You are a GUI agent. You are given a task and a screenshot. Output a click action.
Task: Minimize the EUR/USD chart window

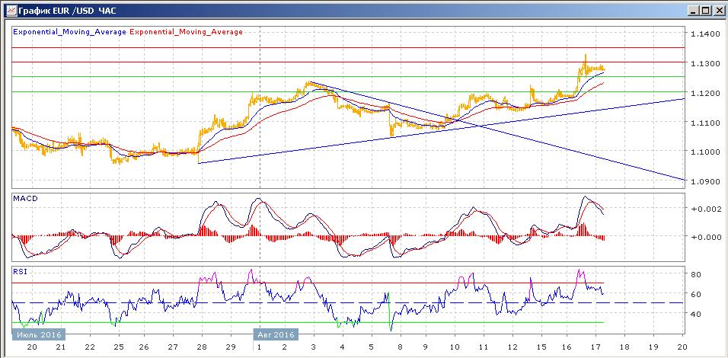pyautogui.click(x=694, y=10)
